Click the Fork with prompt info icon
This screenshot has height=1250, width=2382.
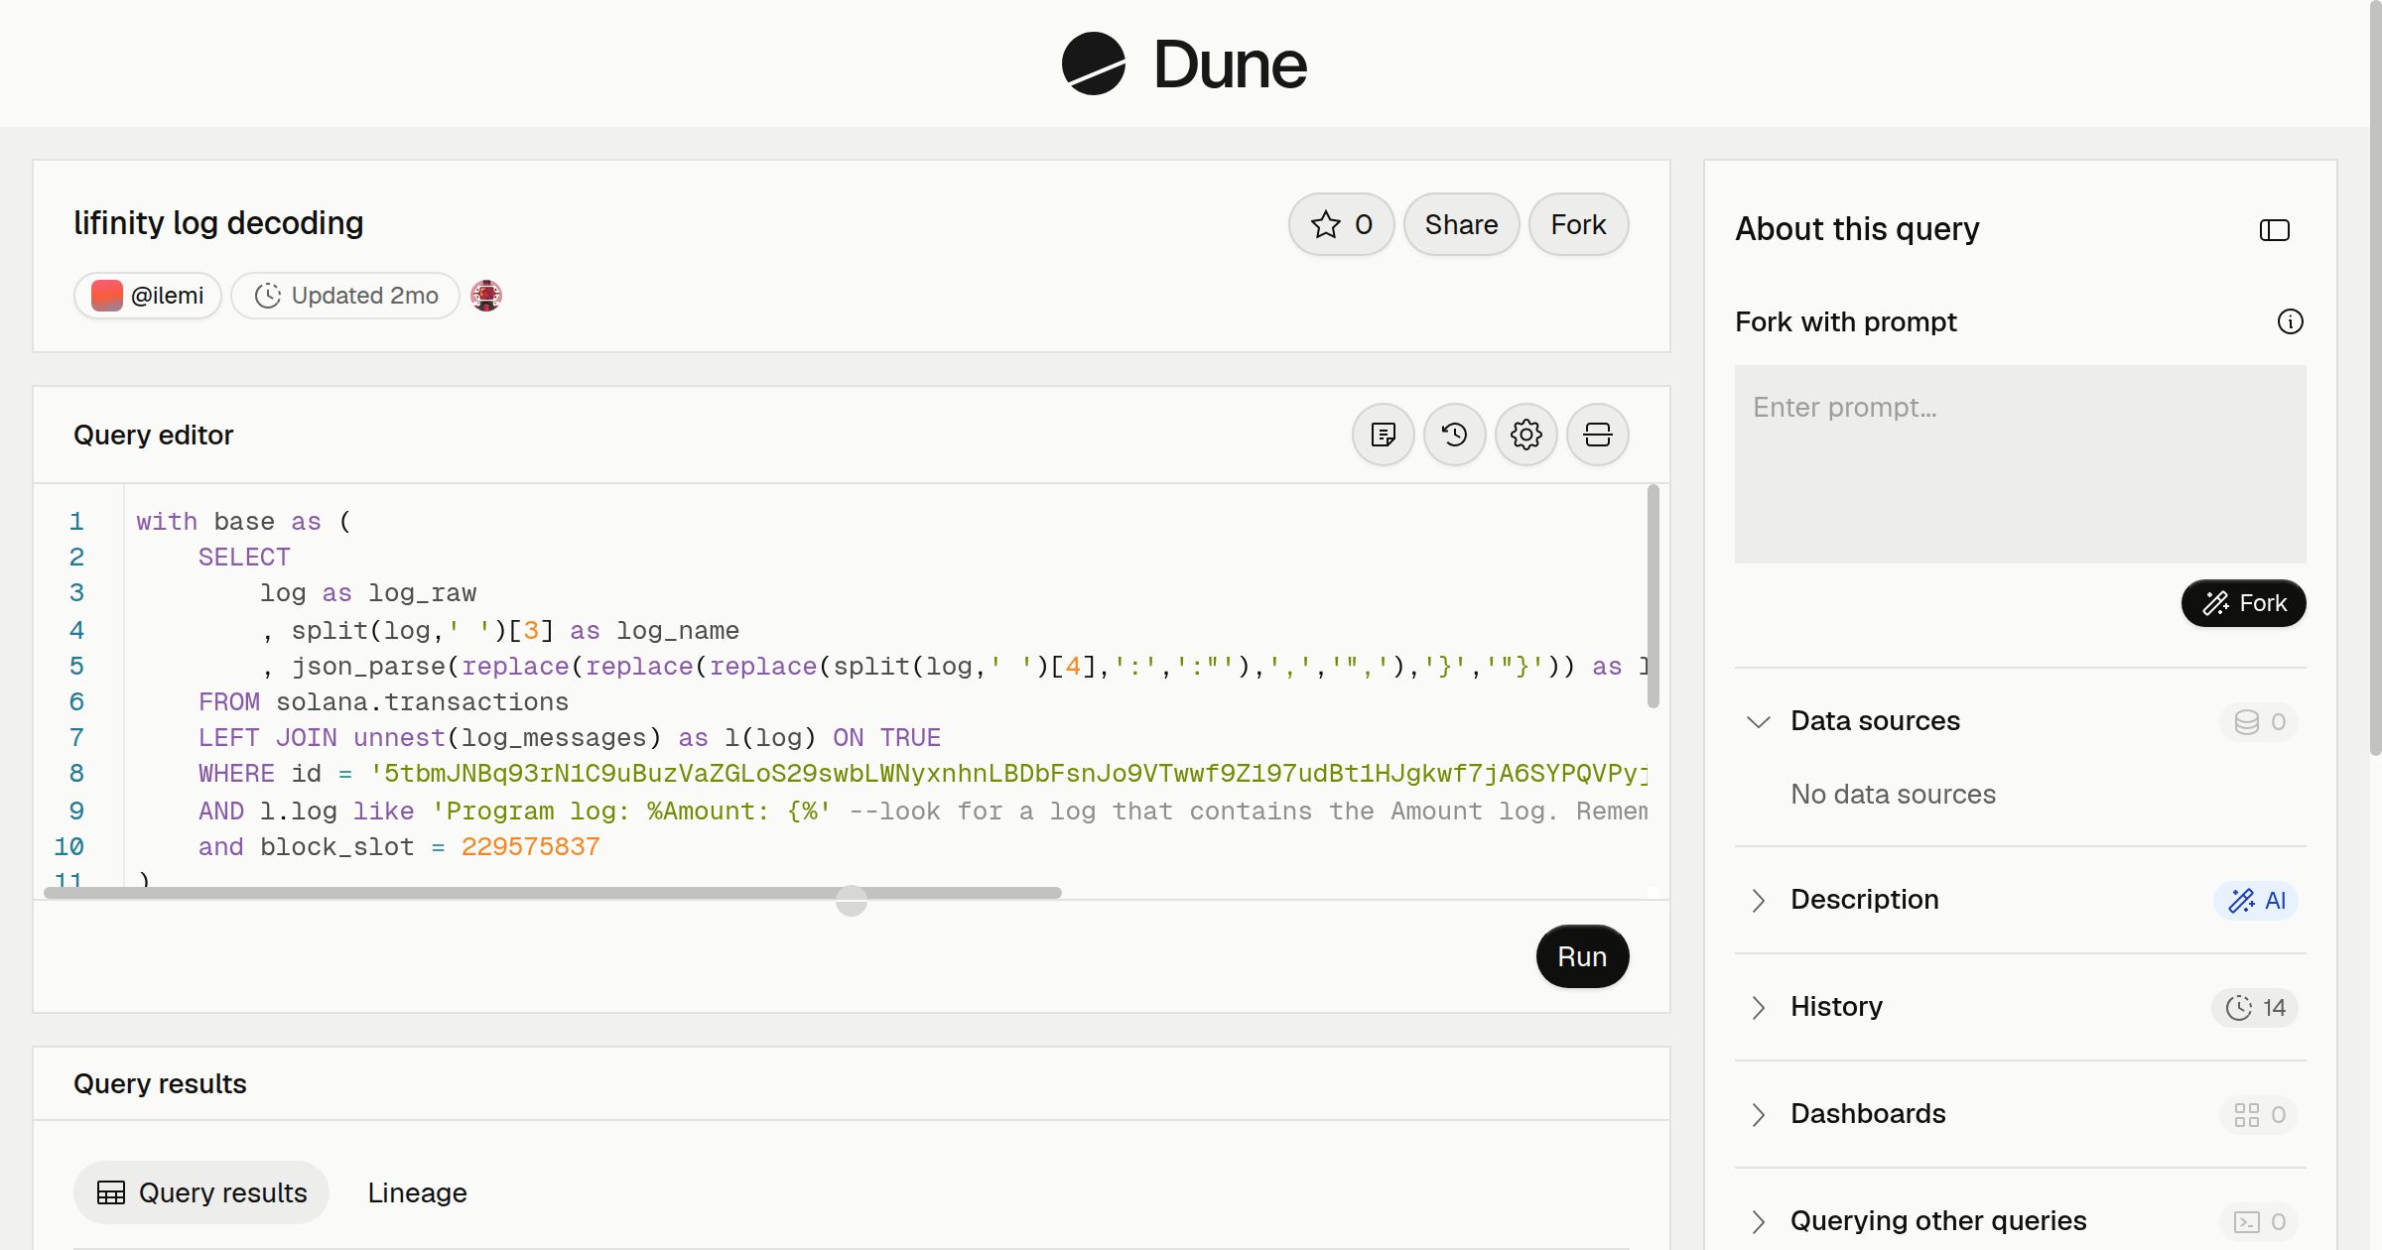coord(2291,321)
